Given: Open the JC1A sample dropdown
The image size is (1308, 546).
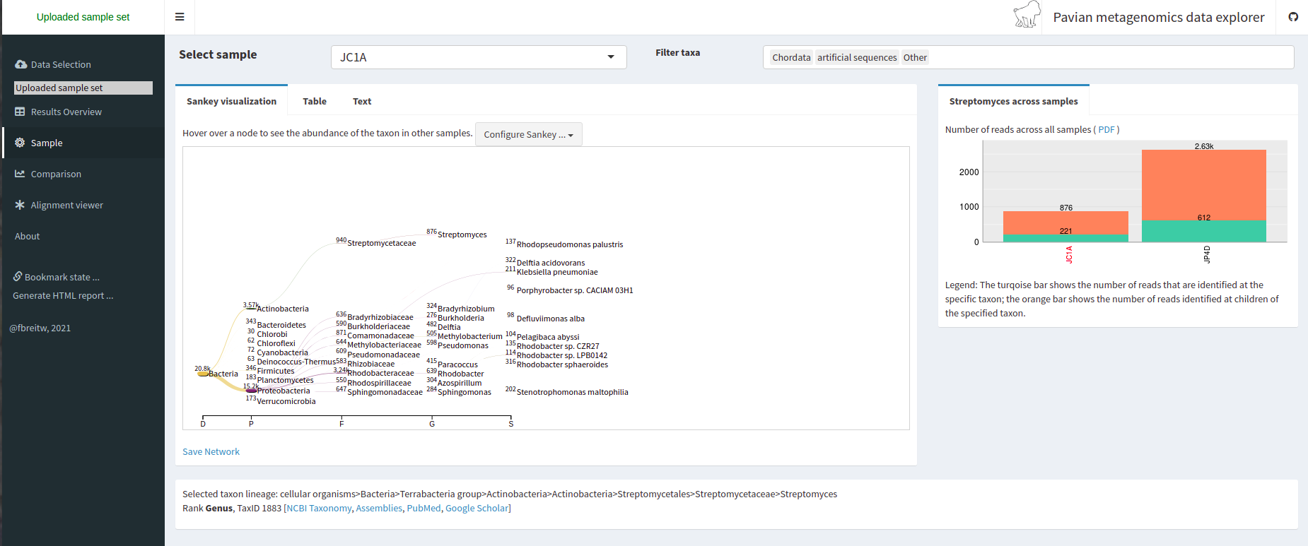Looking at the screenshot, I should (479, 57).
